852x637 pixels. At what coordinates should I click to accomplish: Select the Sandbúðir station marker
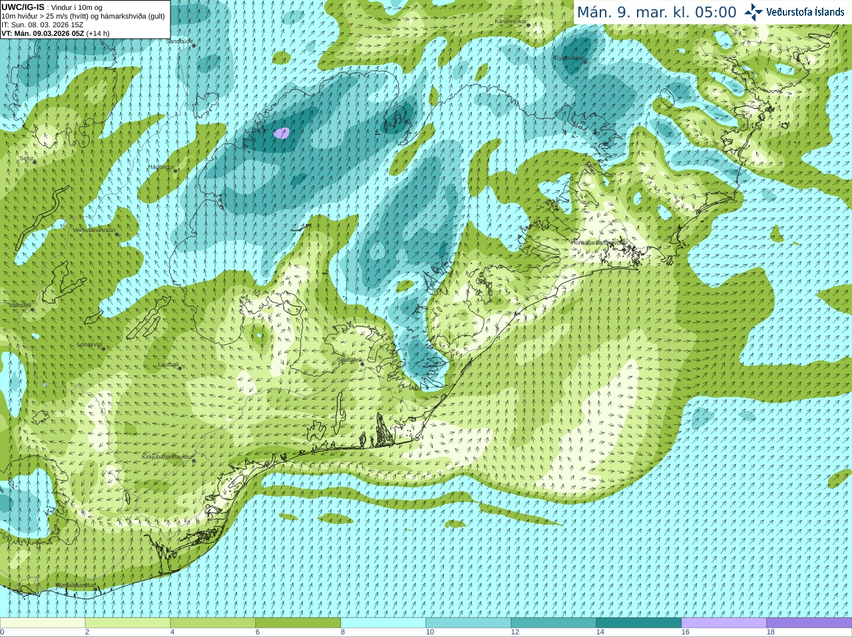coord(194,45)
